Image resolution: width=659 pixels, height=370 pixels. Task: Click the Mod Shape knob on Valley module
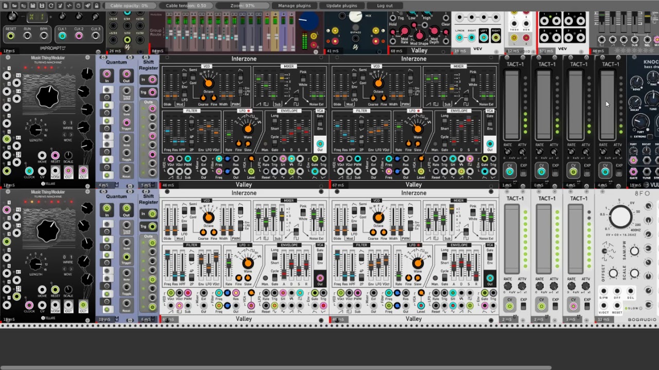420,34
